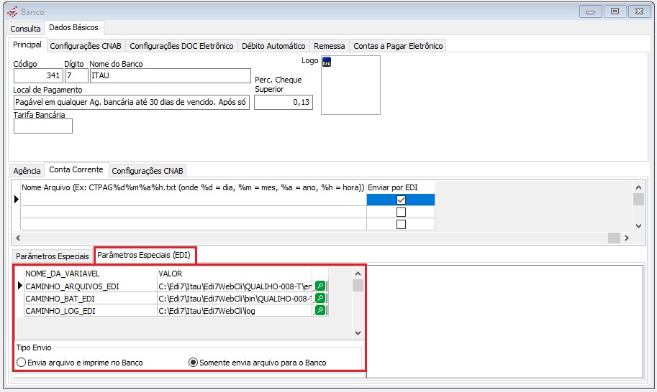
Task: Open the Débito Automático tab
Action: [x=273, y=46]
